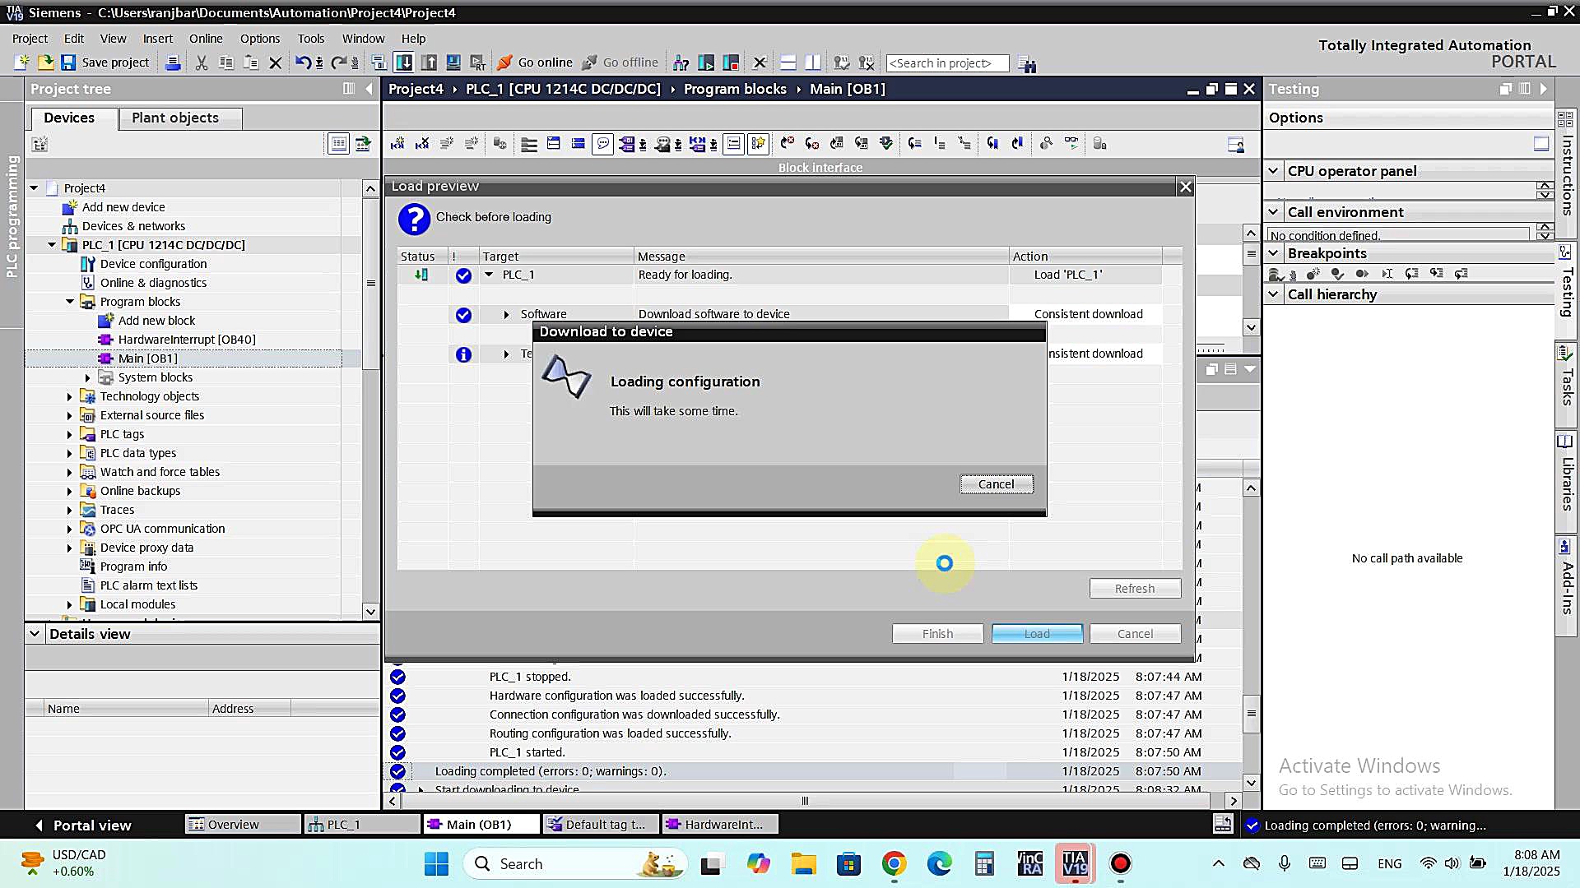Click the Cut scissors icon
This screenshot has height=888, width=1580.
tap(202, 62)
